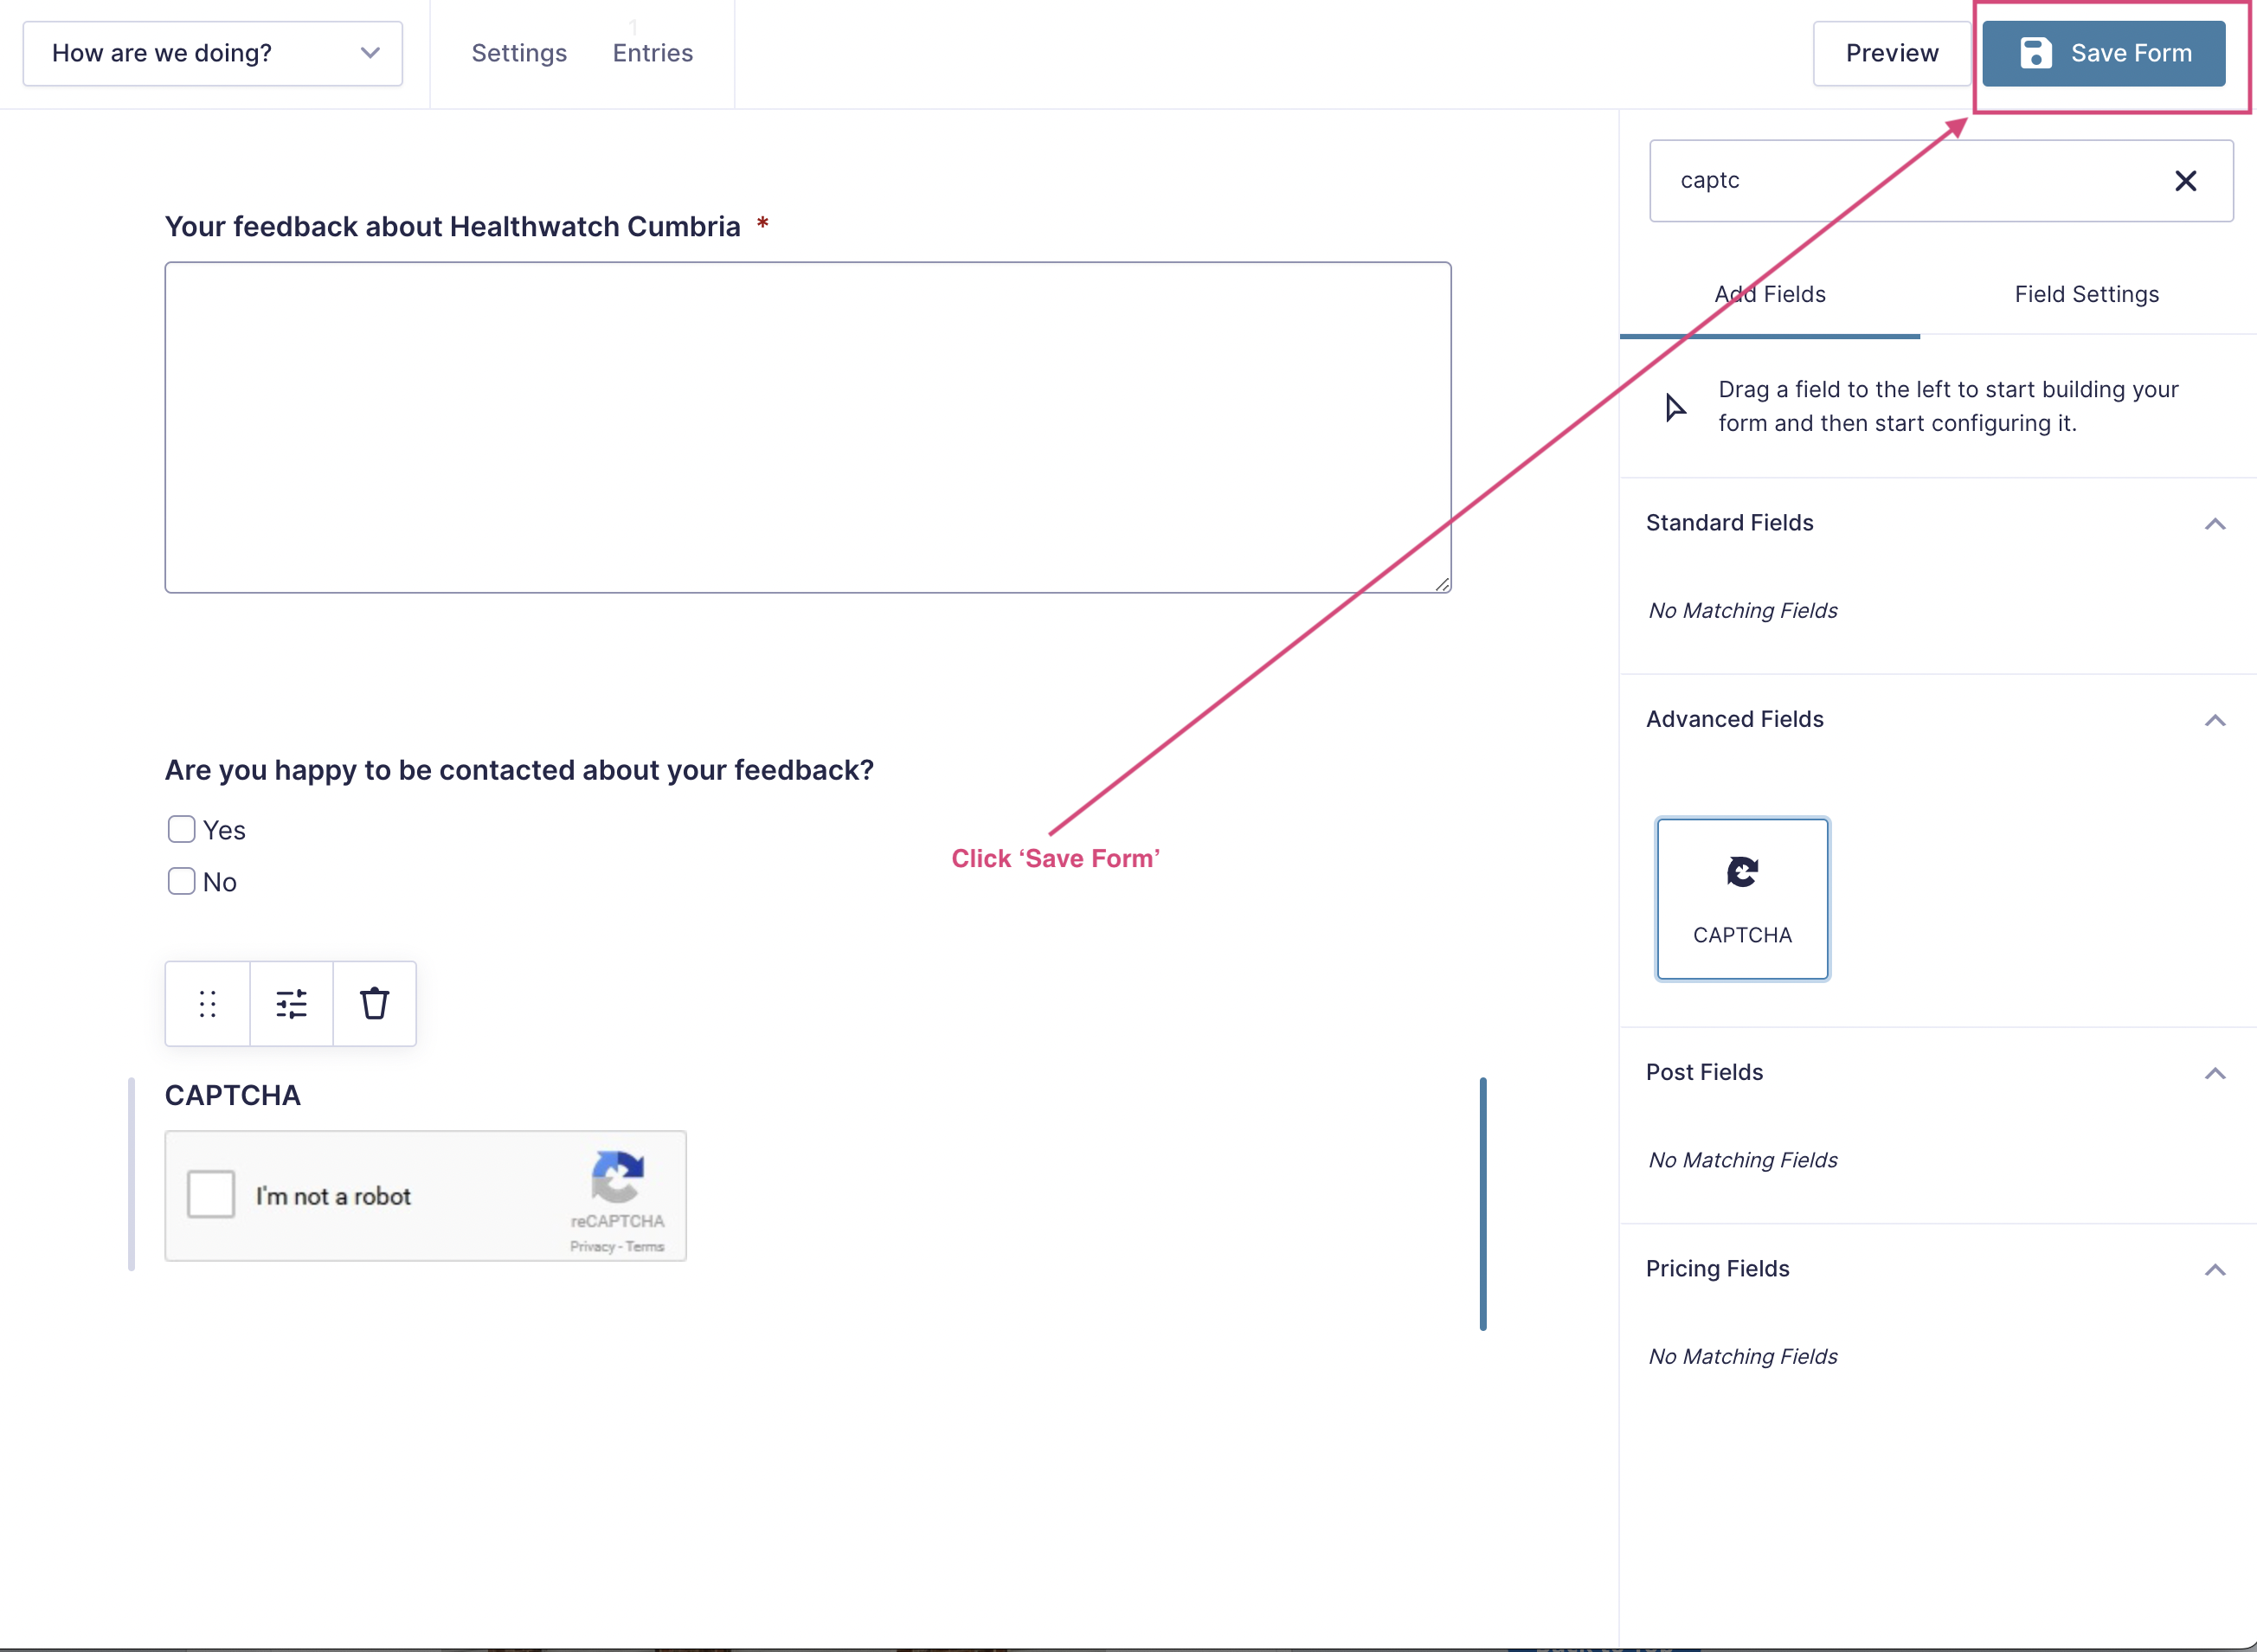
Task: Switch to the Field Settings tab
Action: (x=2086, y=294)
